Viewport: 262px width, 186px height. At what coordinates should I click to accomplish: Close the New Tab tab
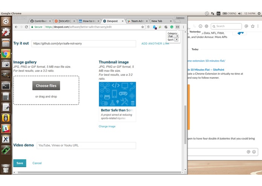(x=171, y=21)
